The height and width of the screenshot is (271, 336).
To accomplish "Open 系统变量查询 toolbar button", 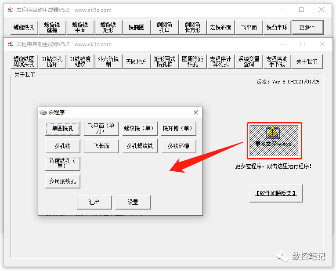I will 249,61.
